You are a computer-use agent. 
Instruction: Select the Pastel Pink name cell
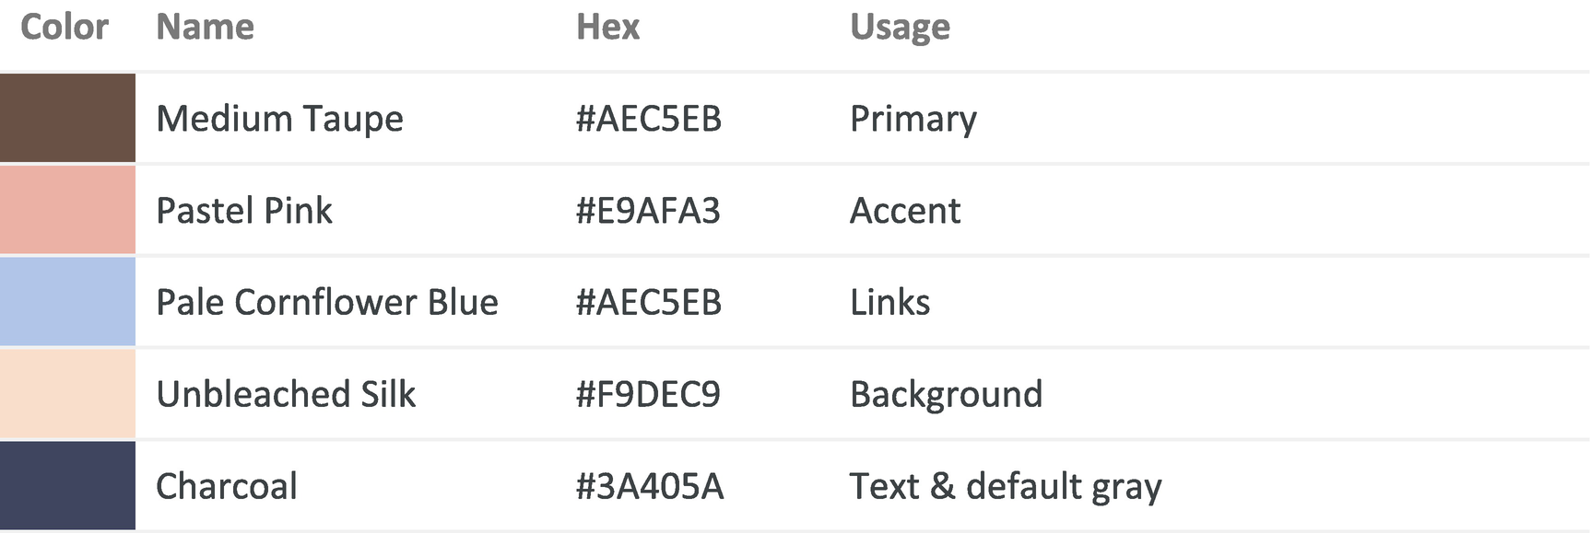coord(244,211)
